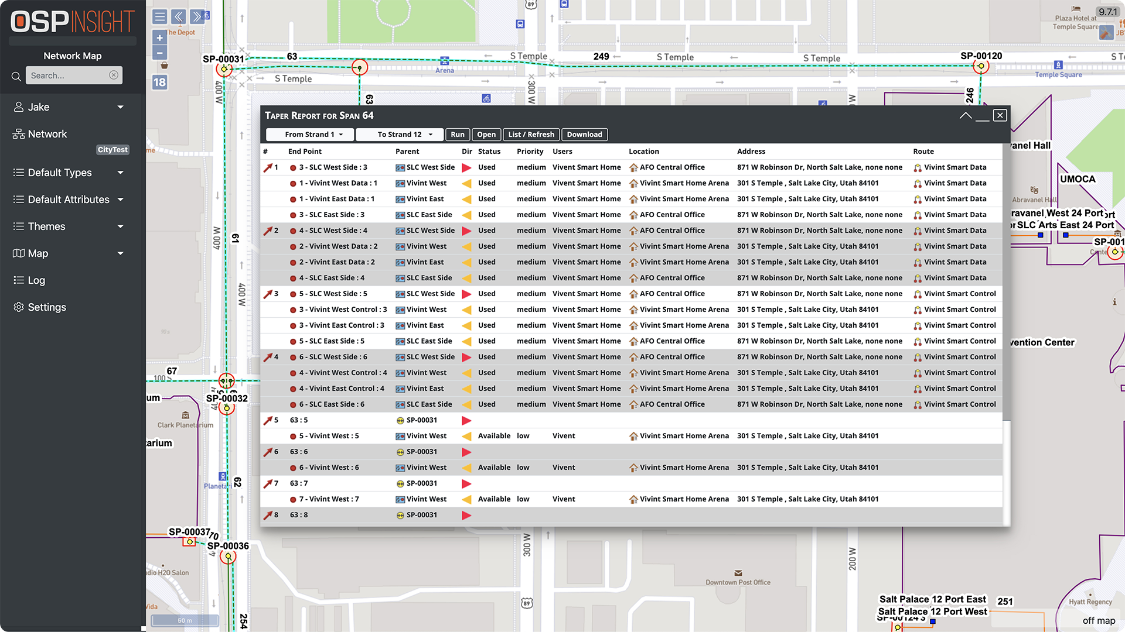Click the yellow direction arrow in row 1 - Vivint West Data : 1

tap(466, 183)
